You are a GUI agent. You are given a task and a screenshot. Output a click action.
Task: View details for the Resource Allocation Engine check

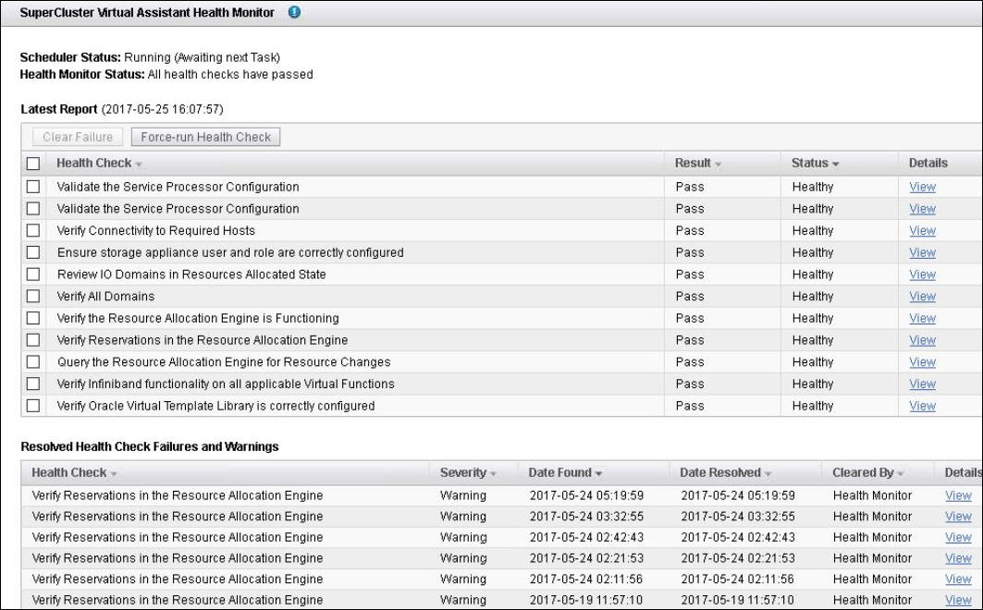click(x=922, y=318)
